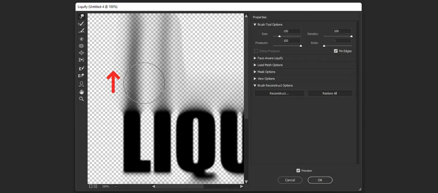The width and height of the screenshot is (438, 193).
Task: Click the vertical scrollbar down arrow
Action: (246, 181)
